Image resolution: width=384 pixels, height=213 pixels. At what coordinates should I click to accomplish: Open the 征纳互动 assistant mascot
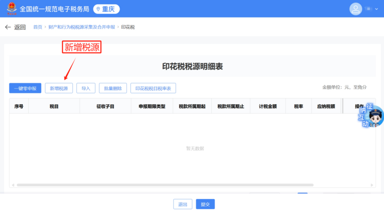point(370,116)
